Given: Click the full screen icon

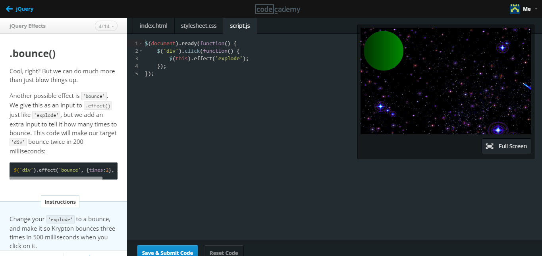Looking at the screenshot, I should [490, 146].
